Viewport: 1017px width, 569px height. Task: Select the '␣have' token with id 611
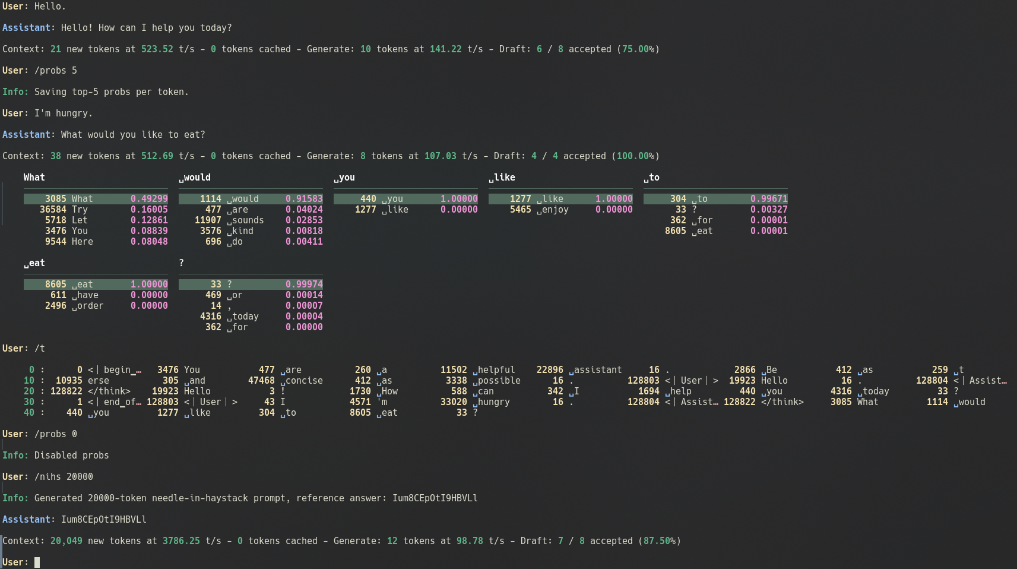pyautogui.click(x=96, y=295)
